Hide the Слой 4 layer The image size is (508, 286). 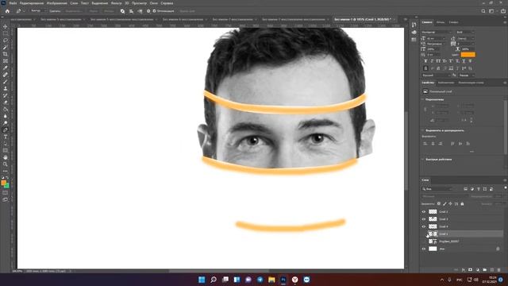(423, 226)
